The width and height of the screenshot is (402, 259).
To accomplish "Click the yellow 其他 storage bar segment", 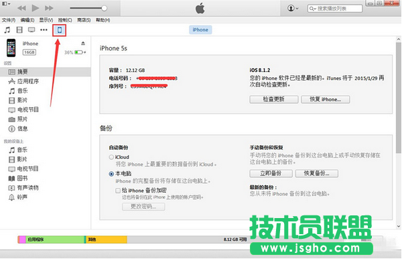I will point(107,240).
